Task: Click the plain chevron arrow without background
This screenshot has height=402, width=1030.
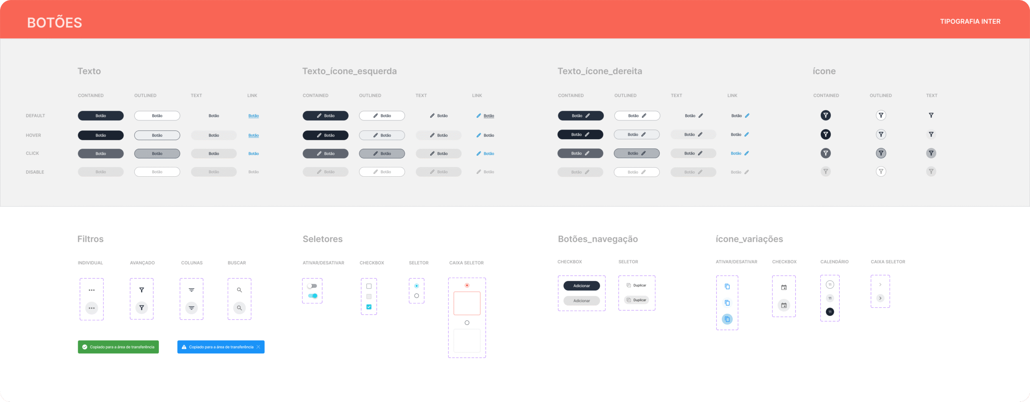Action: pos(880,284)
